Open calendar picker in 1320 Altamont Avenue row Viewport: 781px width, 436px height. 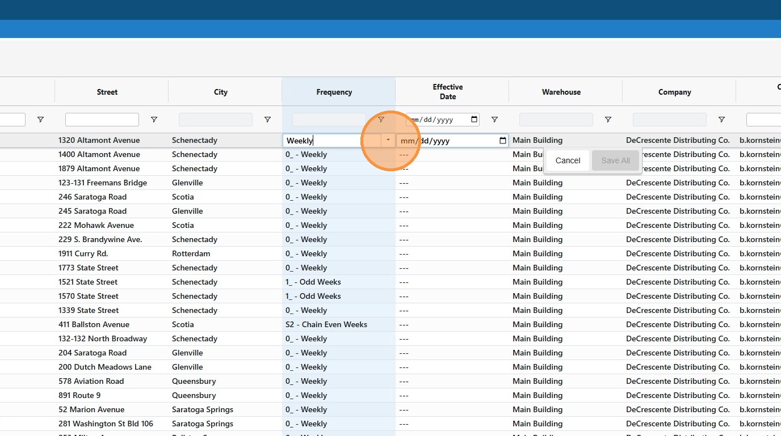[x=502, y=141]
